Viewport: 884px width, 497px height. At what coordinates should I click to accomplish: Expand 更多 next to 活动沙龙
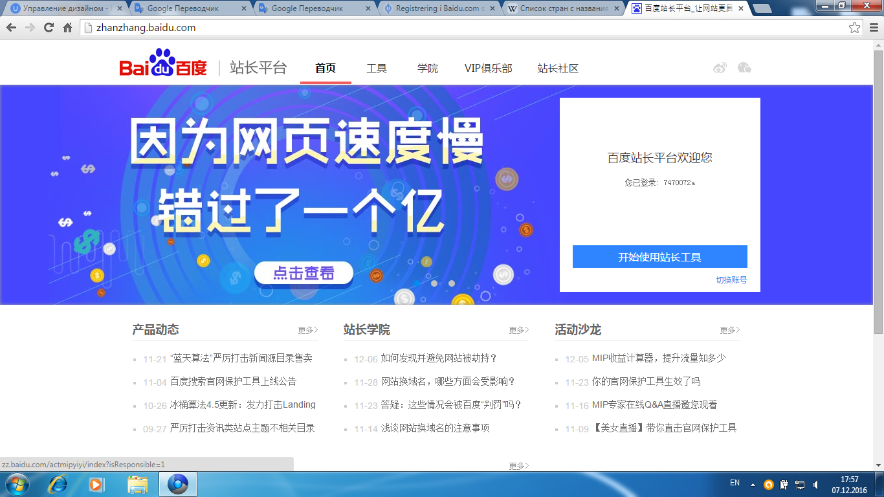[730, 330]
